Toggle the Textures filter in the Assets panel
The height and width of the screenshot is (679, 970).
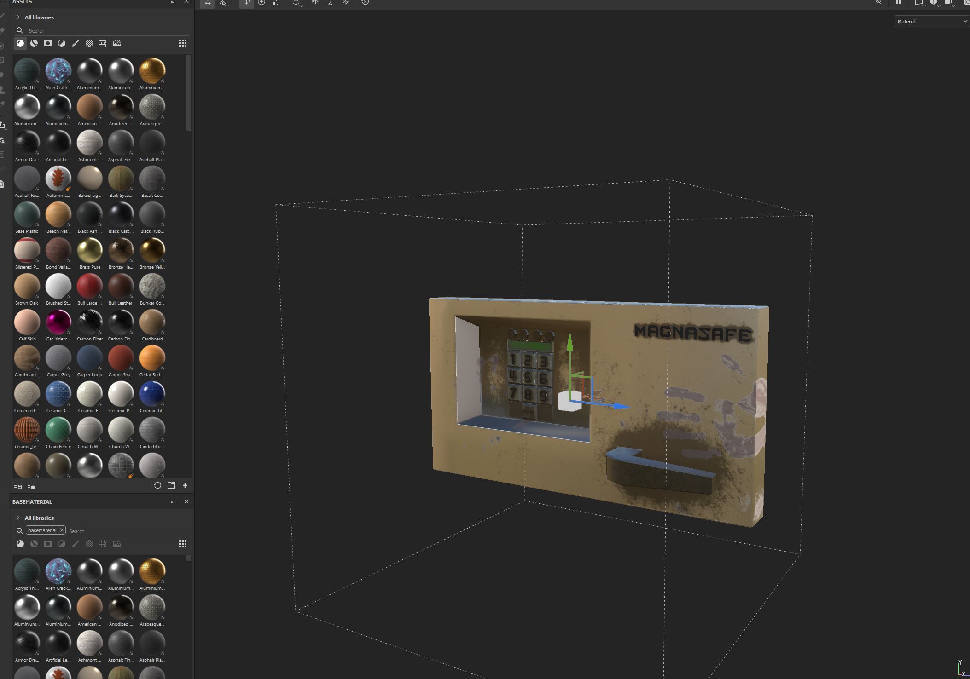103,43
